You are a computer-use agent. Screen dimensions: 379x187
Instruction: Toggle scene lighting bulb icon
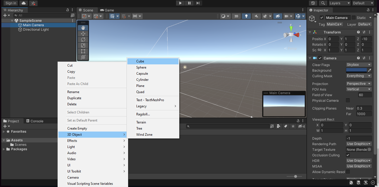[246, 16]
